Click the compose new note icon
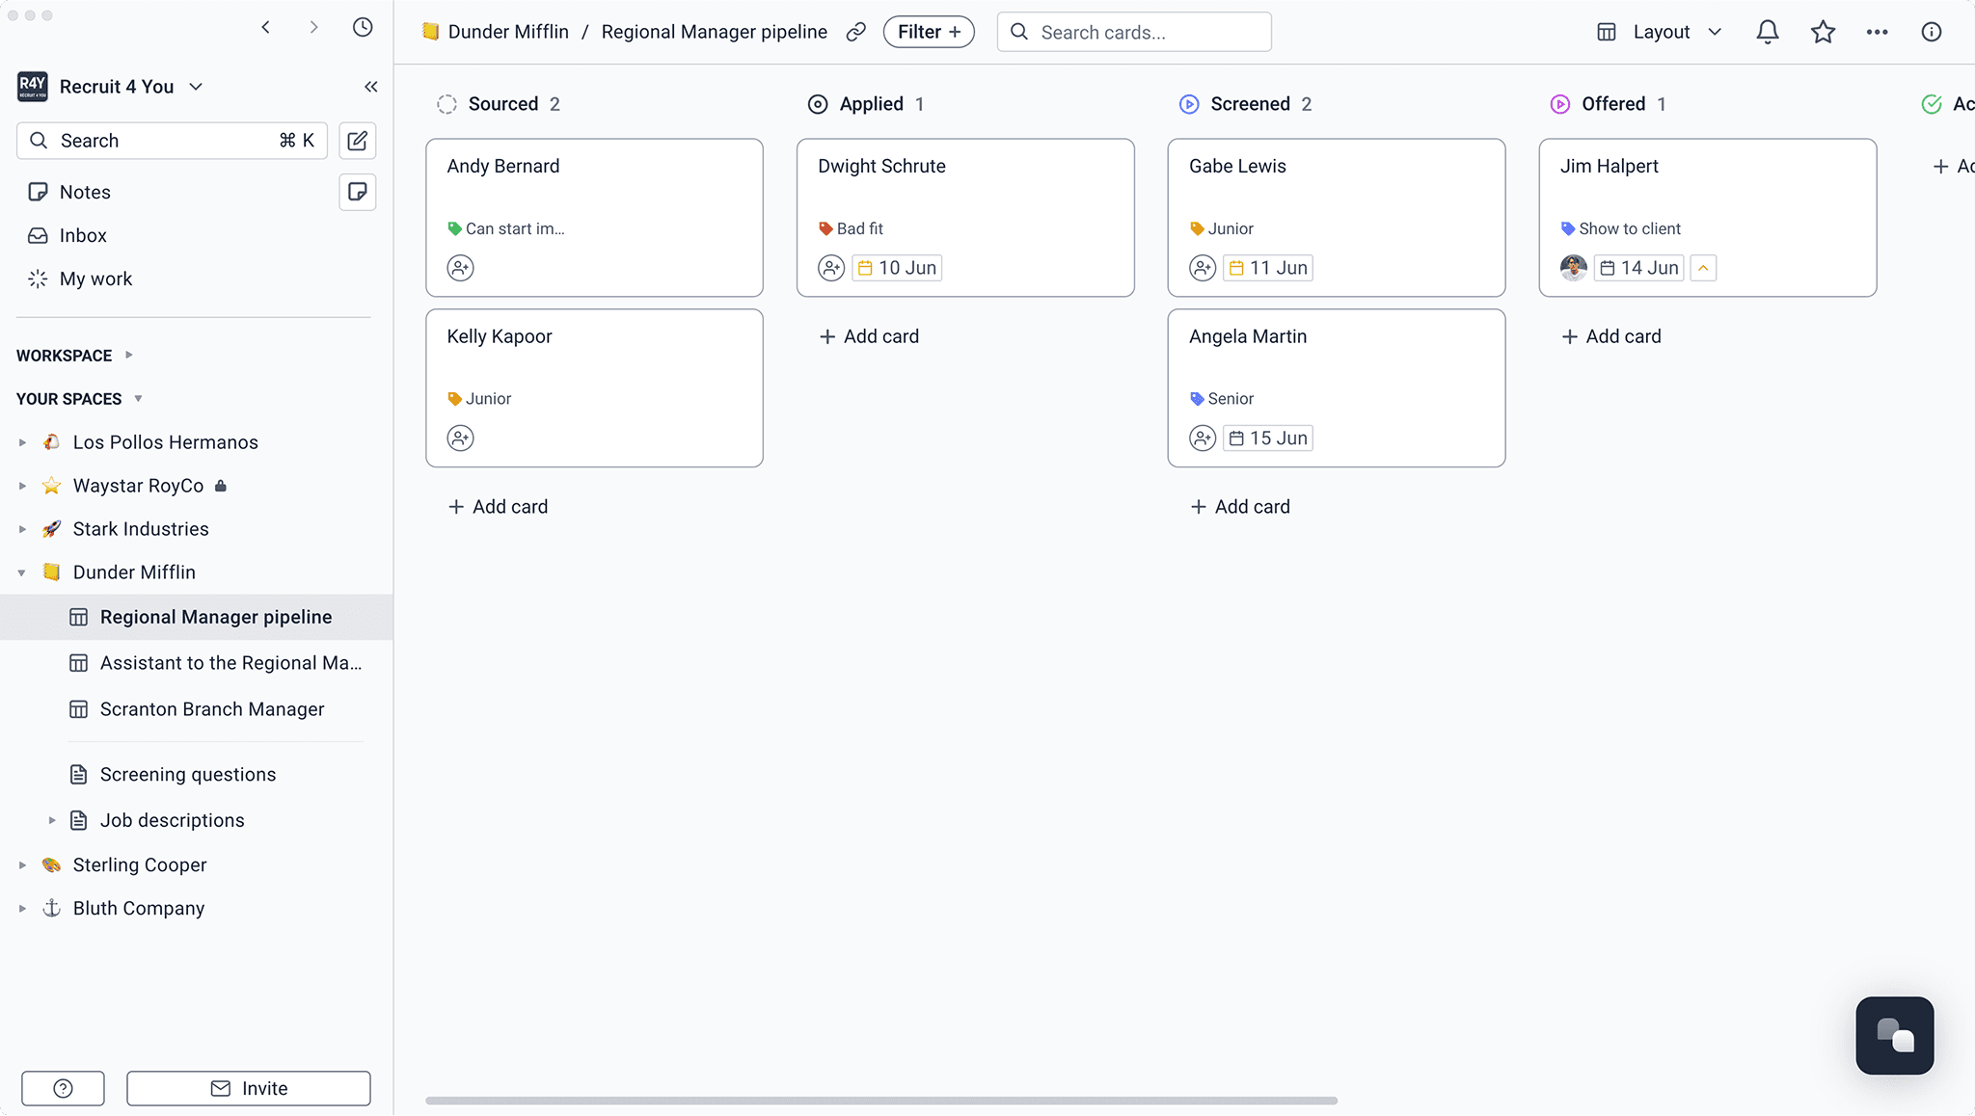 (x=358, y=141)
